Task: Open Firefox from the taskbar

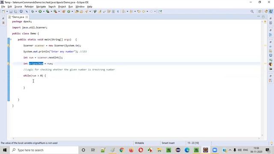Action: click(x=131, y=150)
